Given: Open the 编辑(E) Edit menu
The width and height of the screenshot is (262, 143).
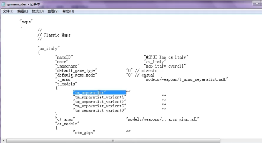Looking at the screenshot, I should coord(23,11).
